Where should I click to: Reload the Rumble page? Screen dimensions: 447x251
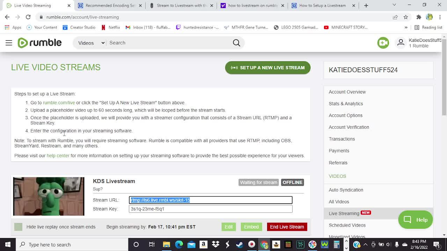click(28, 17)
